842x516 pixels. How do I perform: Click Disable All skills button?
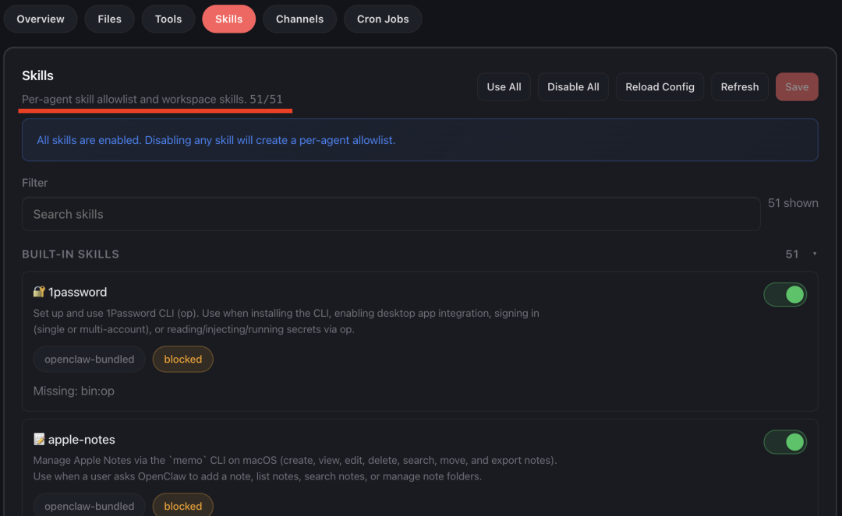click(573, 87)
